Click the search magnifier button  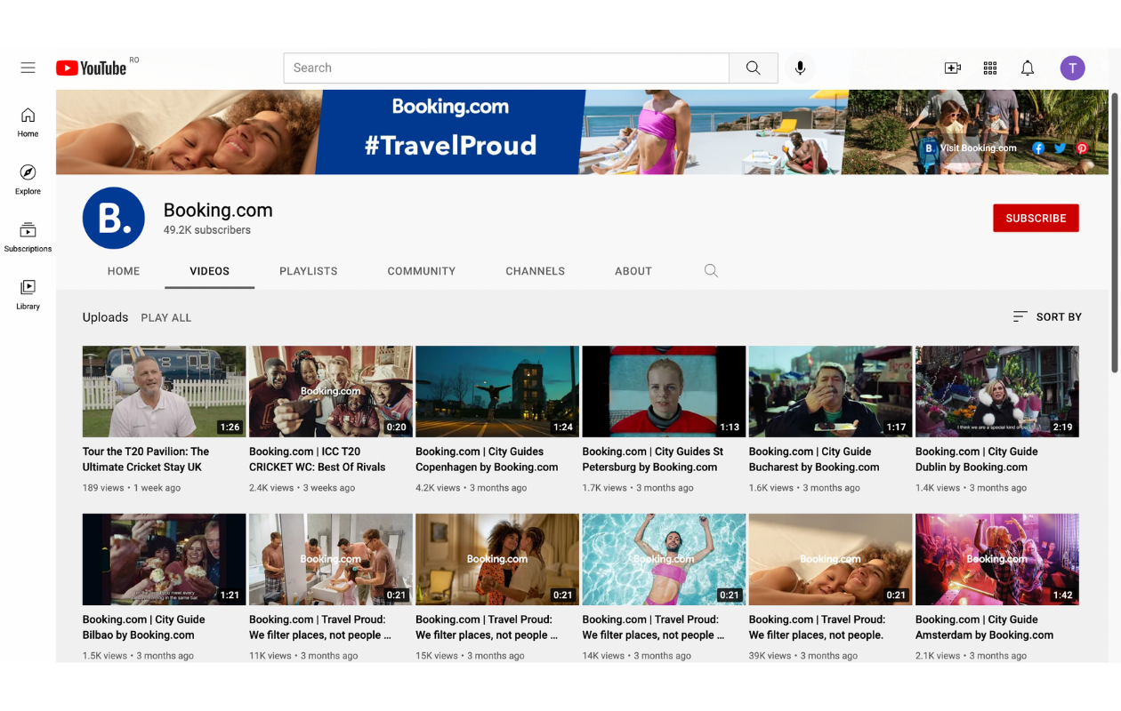754,68
